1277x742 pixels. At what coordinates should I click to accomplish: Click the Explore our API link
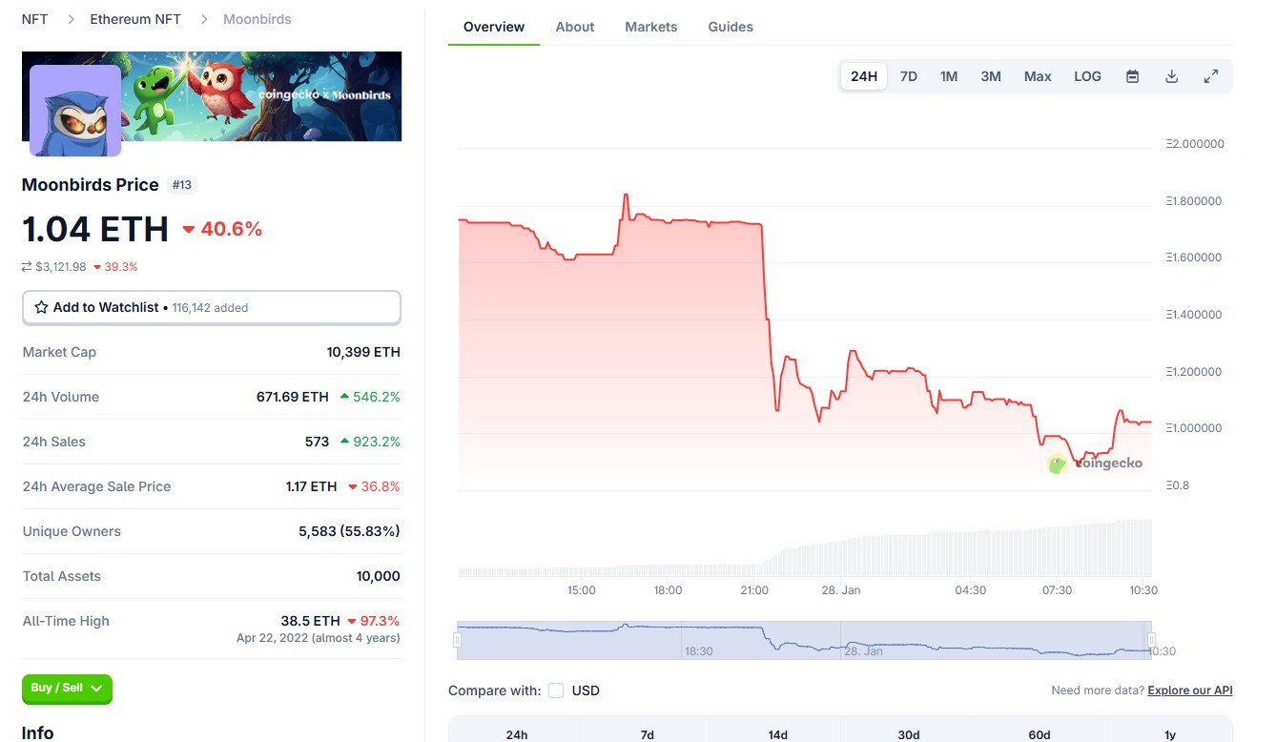coord(1189,690)
